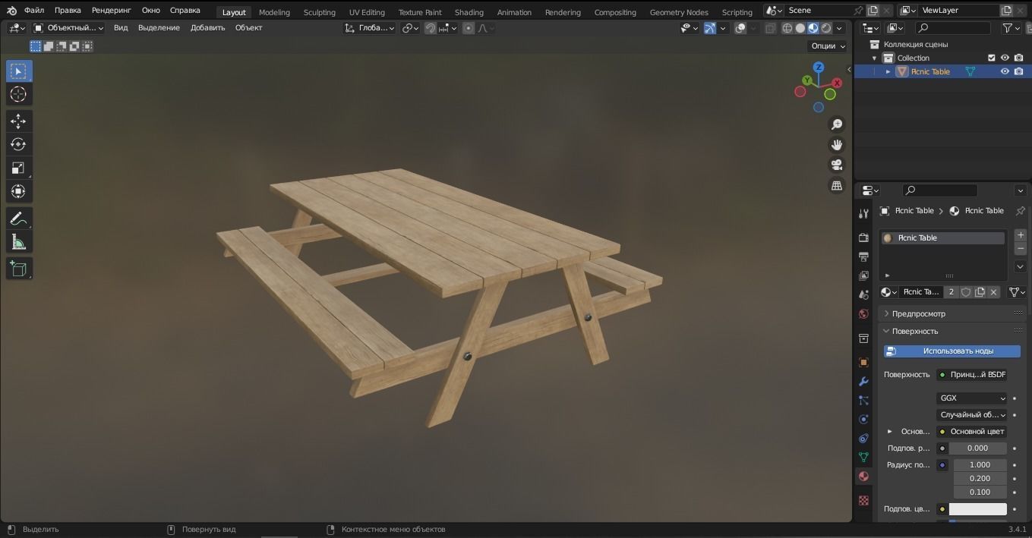Select the Annotate pencil tool
The height and width of the screenshot is (538, 1032).
click(19, 219)
